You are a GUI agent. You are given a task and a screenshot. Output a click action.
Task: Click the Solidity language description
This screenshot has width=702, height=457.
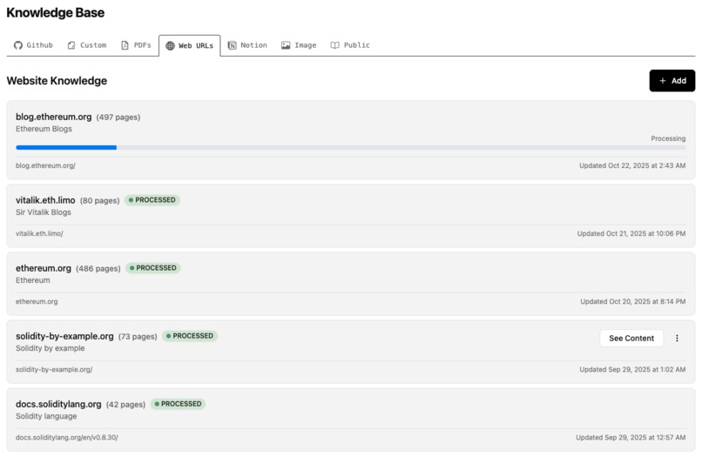(46, 416)
